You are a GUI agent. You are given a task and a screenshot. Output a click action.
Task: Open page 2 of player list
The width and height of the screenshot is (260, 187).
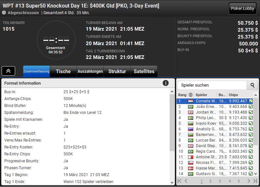point(210,181)
